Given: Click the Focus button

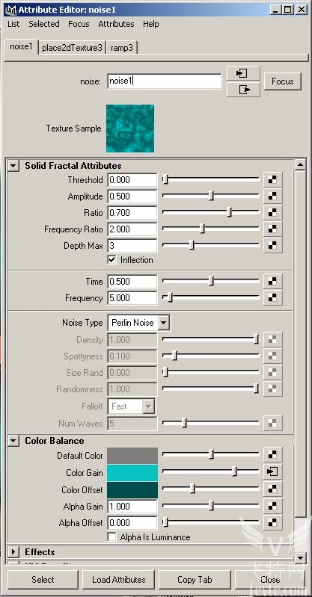Looking at the screenshot, I should point(283,81).
